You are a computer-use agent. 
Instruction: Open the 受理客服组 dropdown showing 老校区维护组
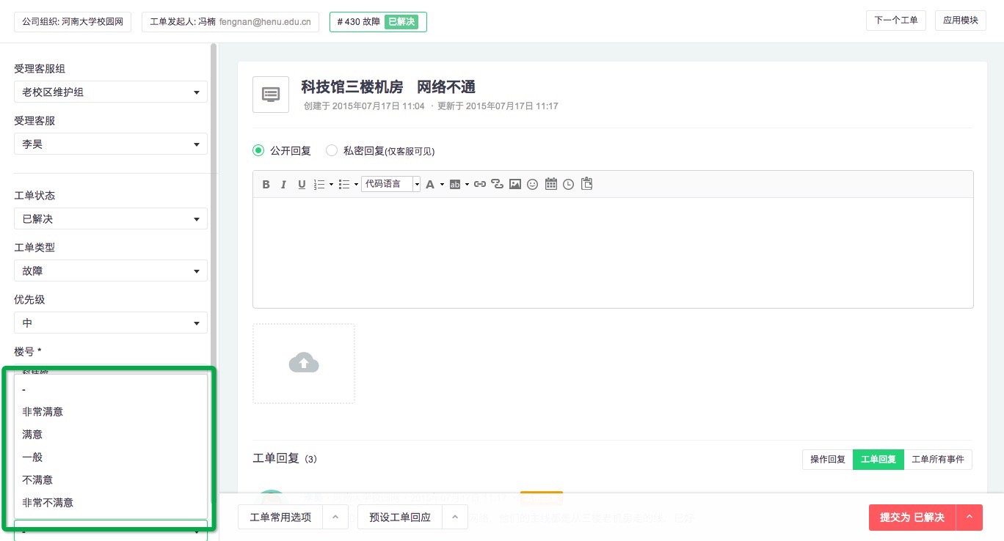(111, 92)
